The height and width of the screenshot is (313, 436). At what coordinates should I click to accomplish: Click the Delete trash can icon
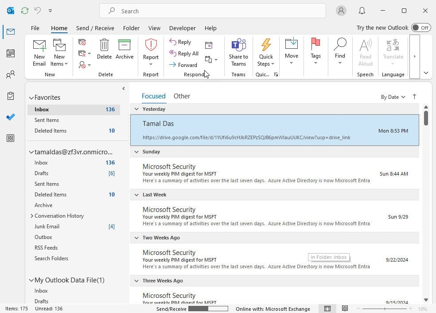104,46
